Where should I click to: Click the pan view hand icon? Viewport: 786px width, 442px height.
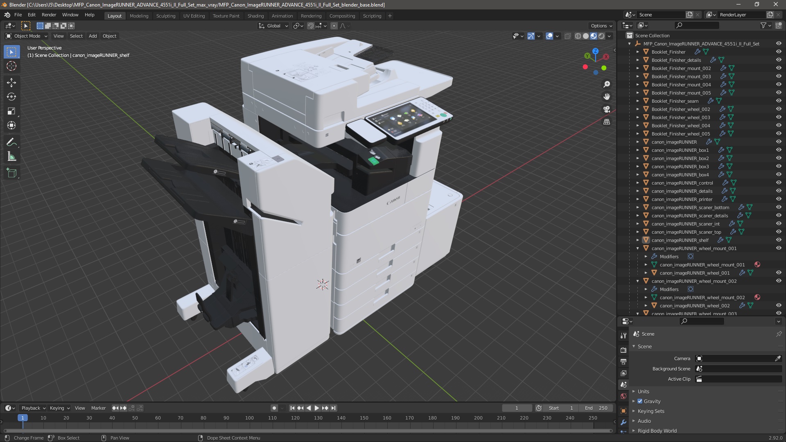[x=607, y=97]
